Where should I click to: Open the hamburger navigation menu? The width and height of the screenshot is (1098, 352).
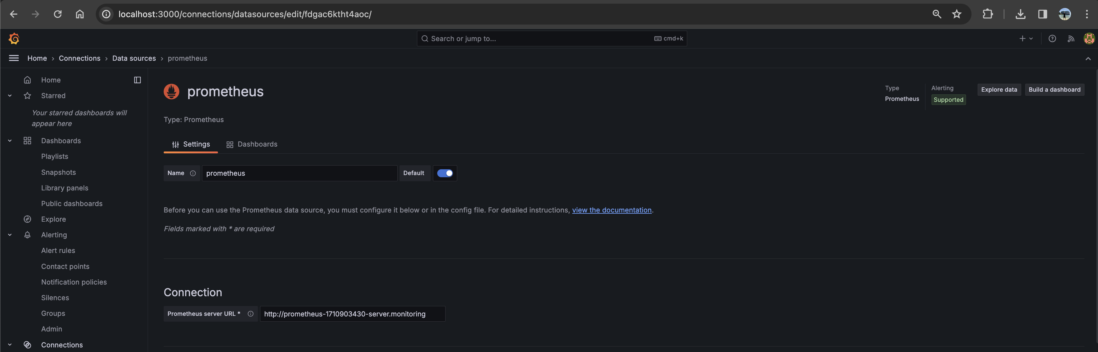click(x=14, y=58)
